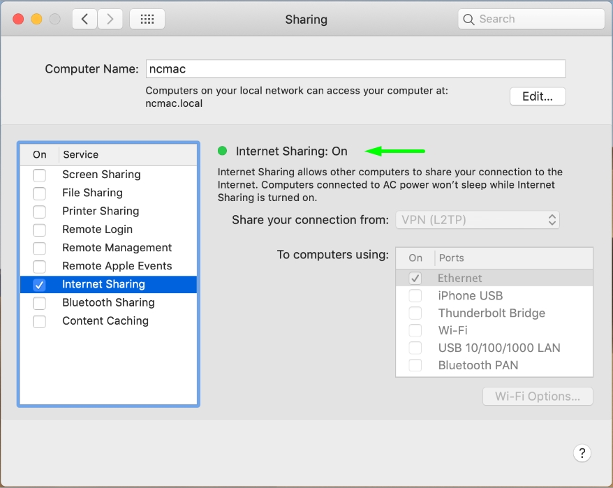Click the green Internet Sharing status dot
613x488 pixels.
222,151
